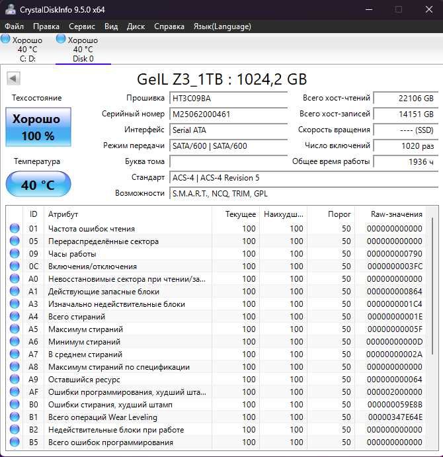Screen dimensions: 443x457
Task: Click power on hours value 1936 ч
Action: tap(406, 161)
